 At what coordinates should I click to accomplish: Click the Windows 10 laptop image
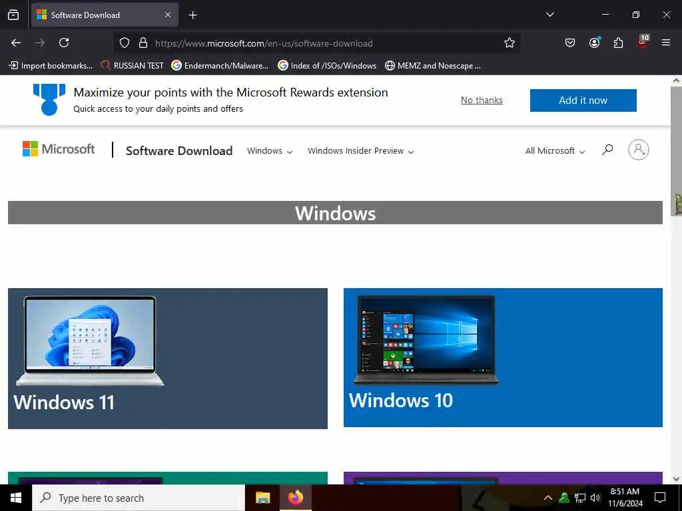[426, 340]
